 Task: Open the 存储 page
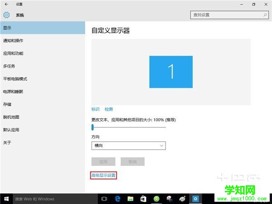[x=43, y=104]
